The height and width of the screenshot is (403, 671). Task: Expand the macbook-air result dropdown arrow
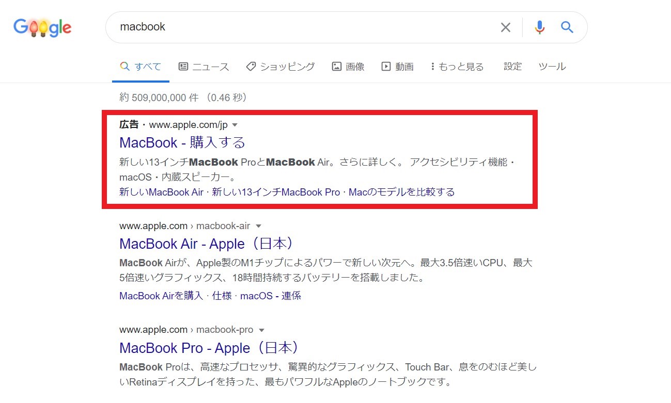259,226
